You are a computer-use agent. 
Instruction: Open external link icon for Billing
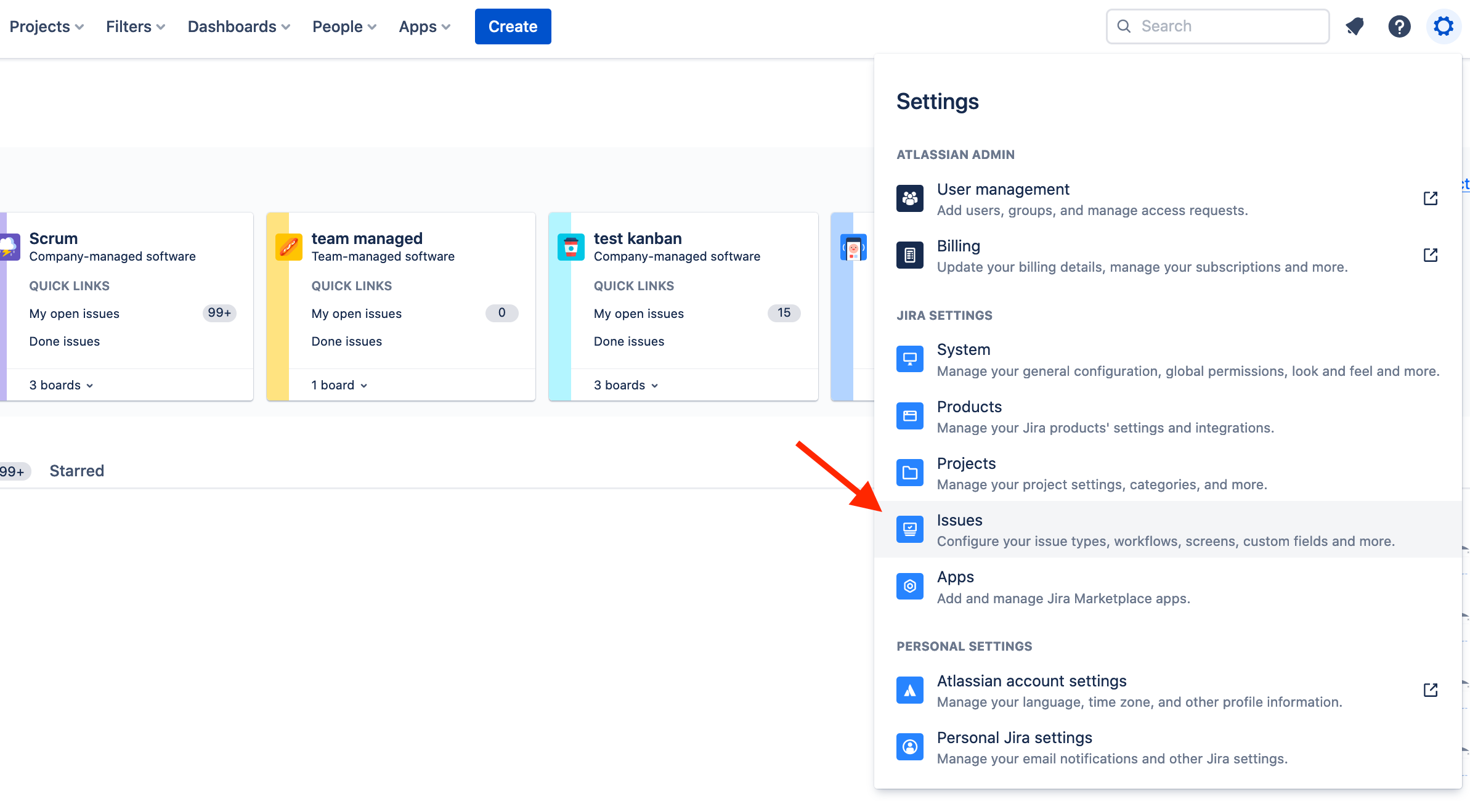click(x=1431, y=255)
